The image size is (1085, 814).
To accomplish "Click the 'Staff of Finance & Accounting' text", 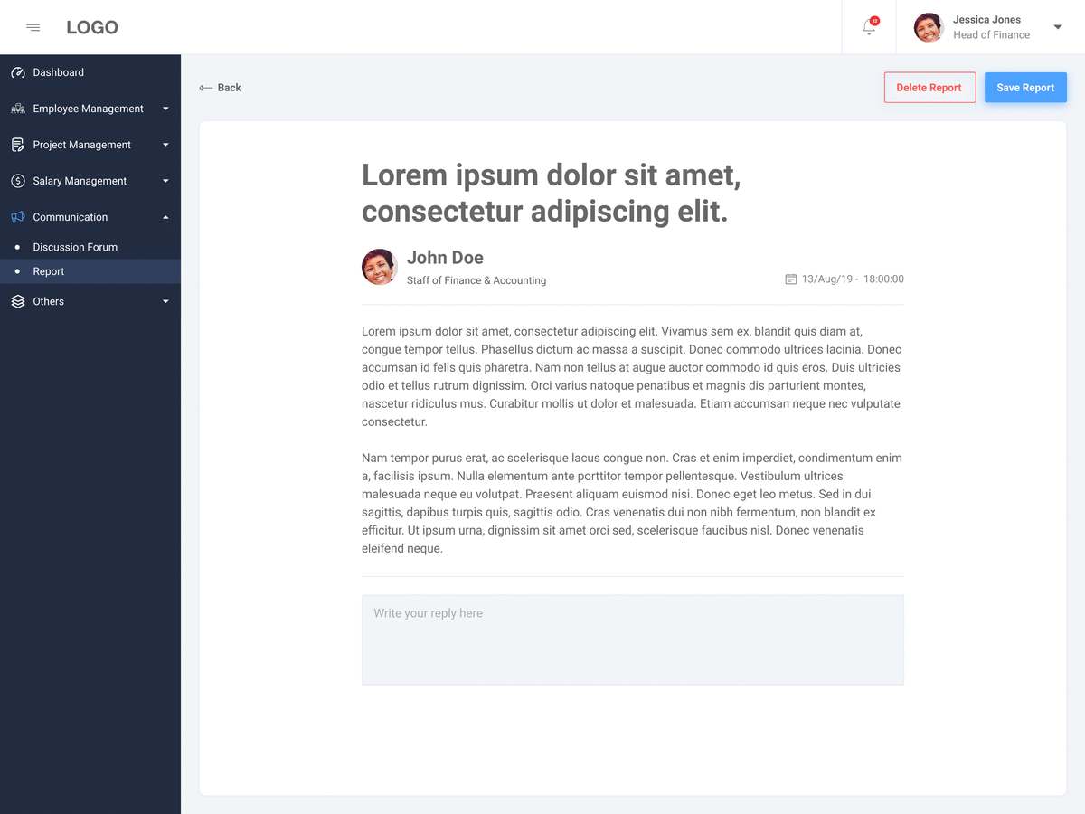I will pyautogui.click(x=476, y=280).
